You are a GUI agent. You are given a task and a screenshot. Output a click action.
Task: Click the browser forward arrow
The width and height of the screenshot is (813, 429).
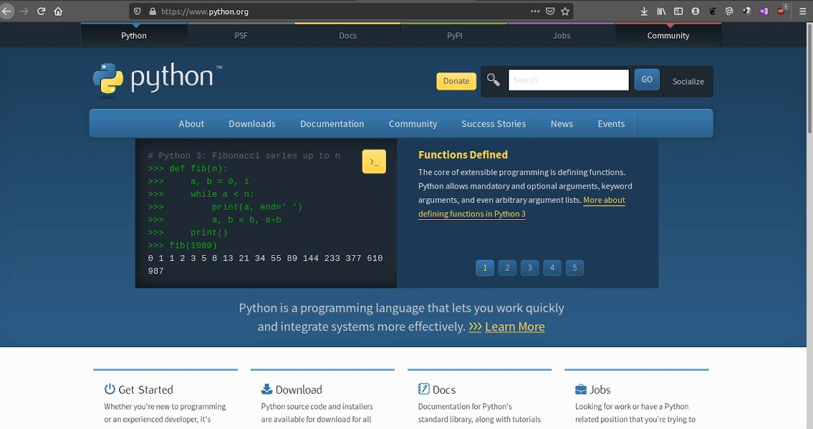click(24, 11)
